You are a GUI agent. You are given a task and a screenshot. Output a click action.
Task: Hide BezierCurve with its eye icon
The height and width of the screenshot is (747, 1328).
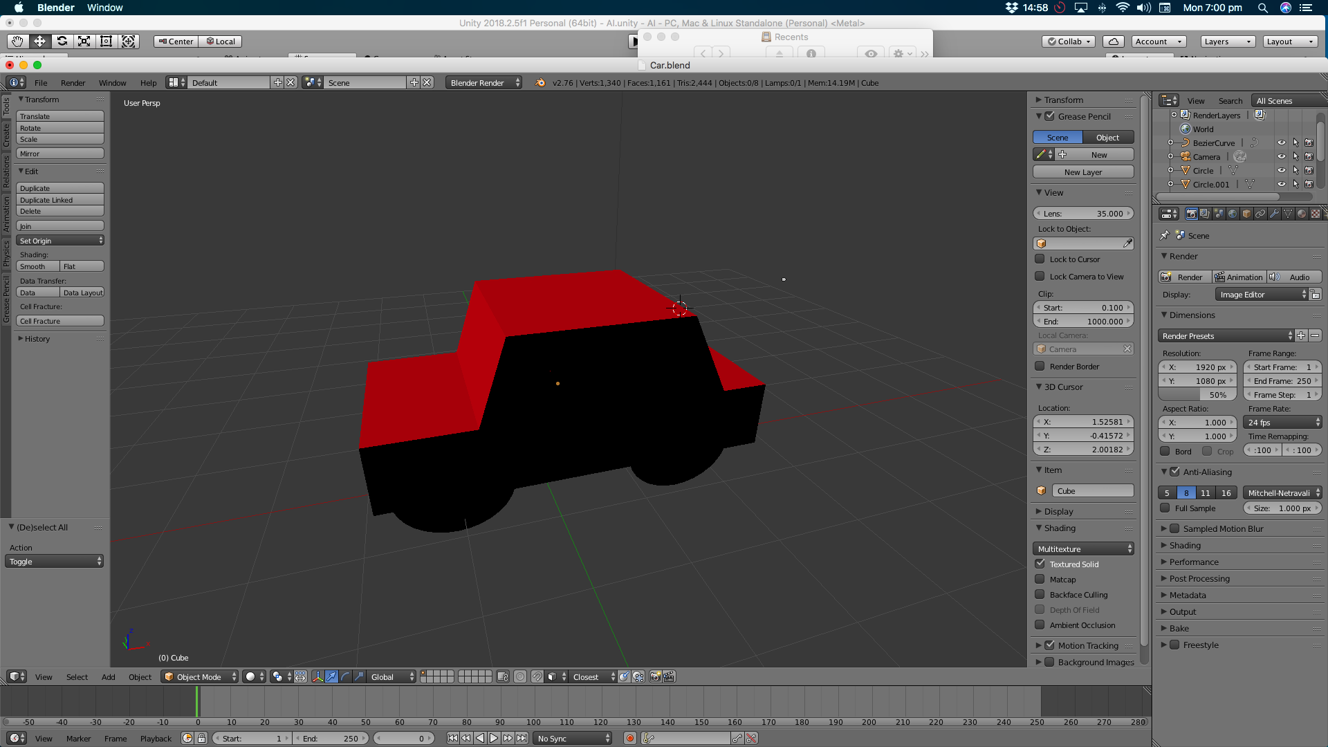click(1281, 143)
